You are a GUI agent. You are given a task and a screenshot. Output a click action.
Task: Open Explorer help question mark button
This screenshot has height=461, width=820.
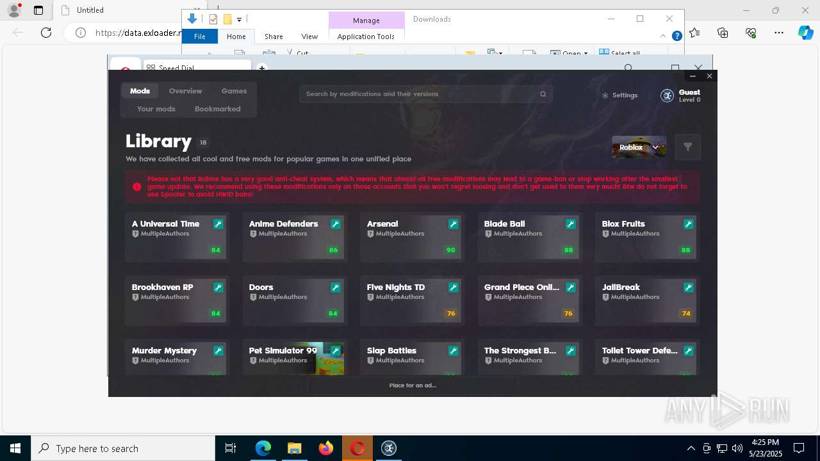(x=676, y=36)
